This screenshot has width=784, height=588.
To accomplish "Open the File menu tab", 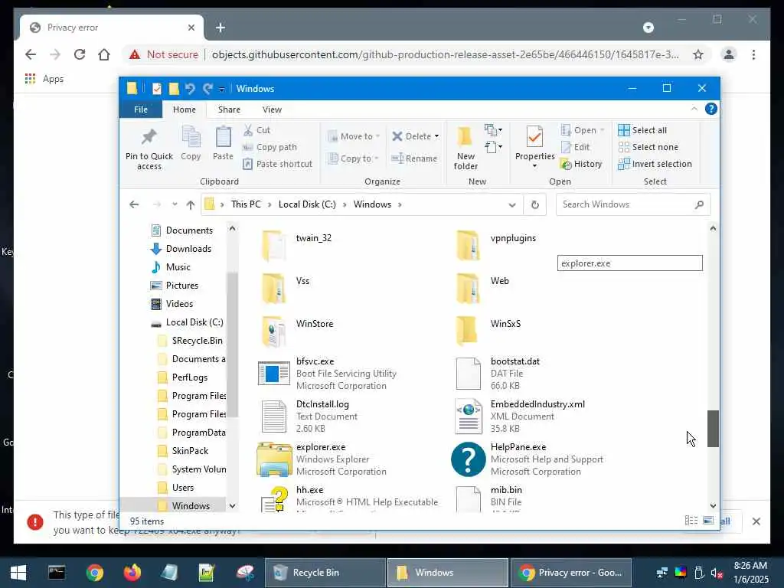I will [141, 109].
